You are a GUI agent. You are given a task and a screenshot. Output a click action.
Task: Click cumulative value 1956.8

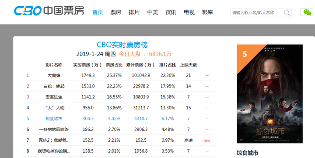(x=141, y=151)
